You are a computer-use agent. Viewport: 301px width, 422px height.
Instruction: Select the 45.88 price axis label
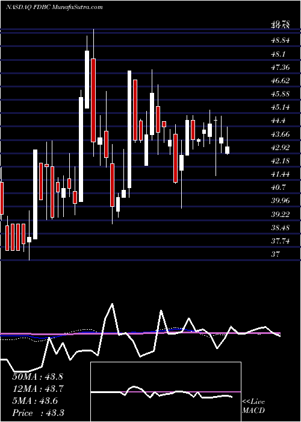[281, 94]
